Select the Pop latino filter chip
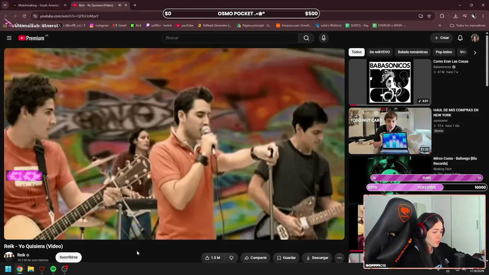489x275 pixels. coord(444,52)
